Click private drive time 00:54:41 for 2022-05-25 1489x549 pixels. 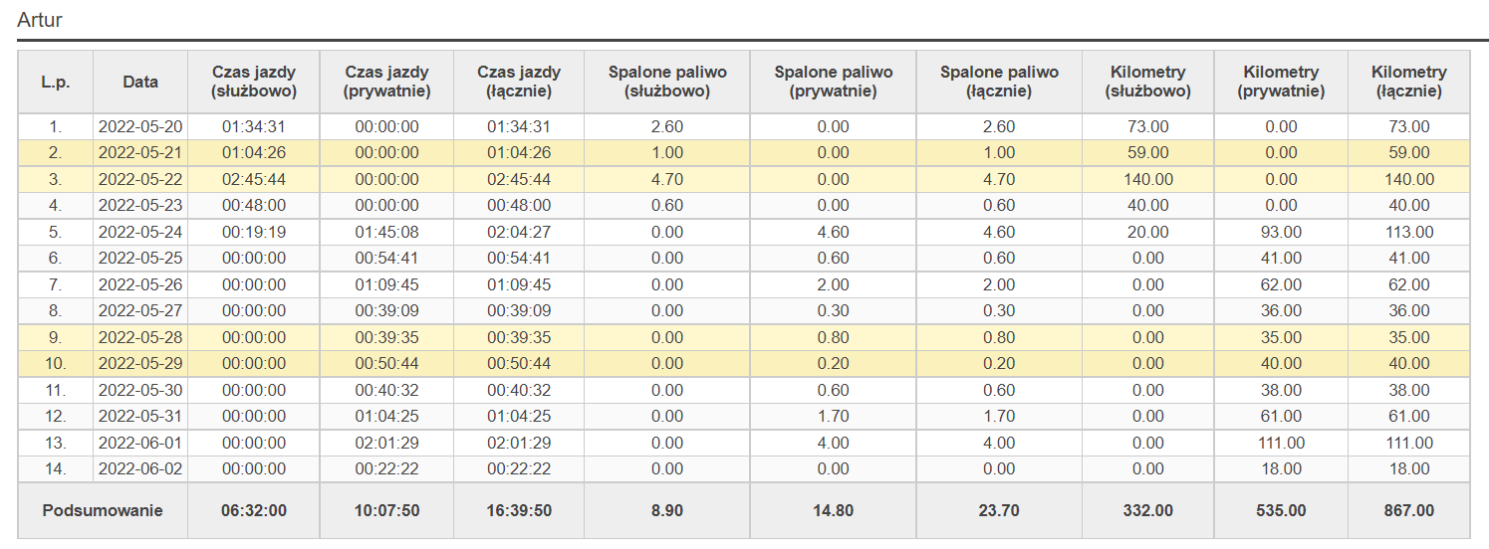[386, 259]
